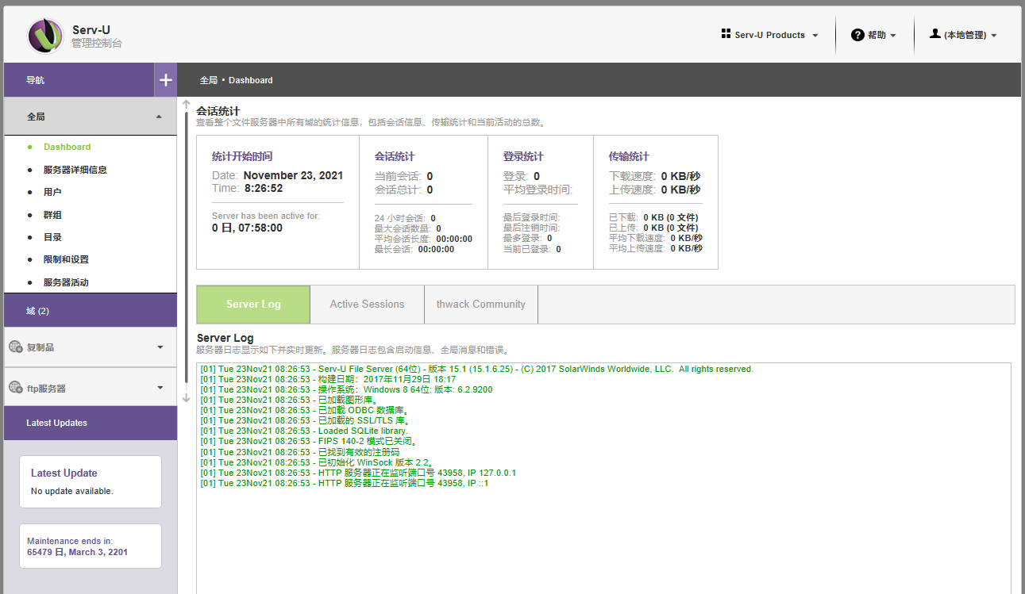The image size is (1025, 594).
Task: Click the Serv-U Products grid icon
Action: click(x=726, y=34)
